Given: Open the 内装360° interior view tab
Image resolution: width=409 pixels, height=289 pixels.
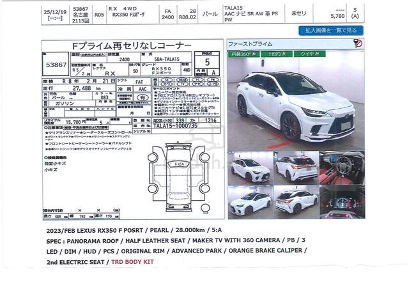Looking at the screenshot, I should 244,54.
